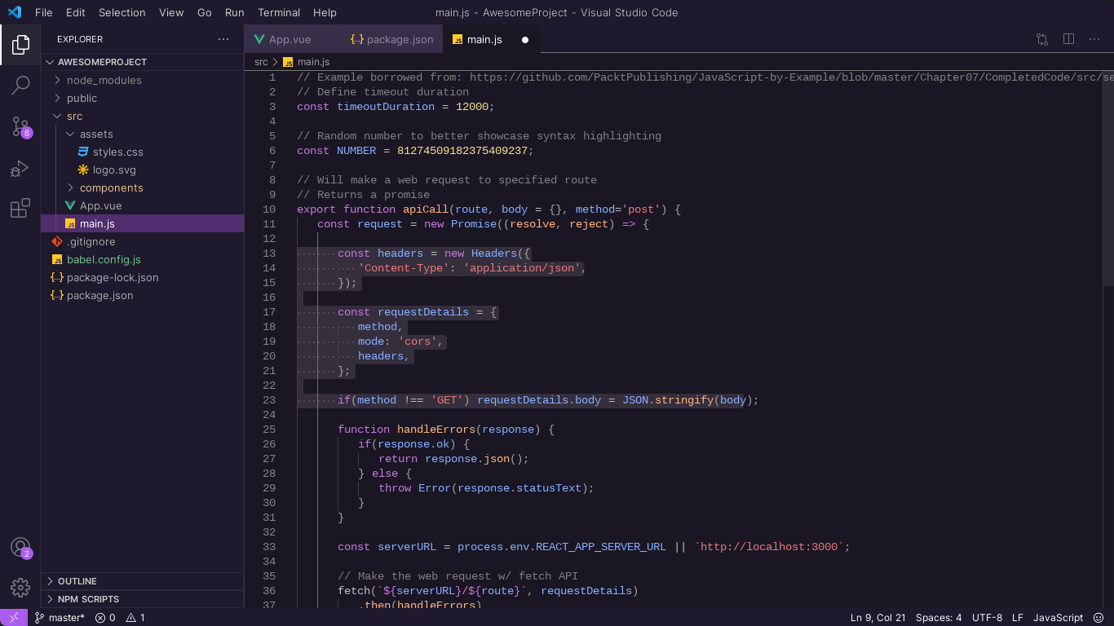Open App.vue from the file tree

pos(143,205)
